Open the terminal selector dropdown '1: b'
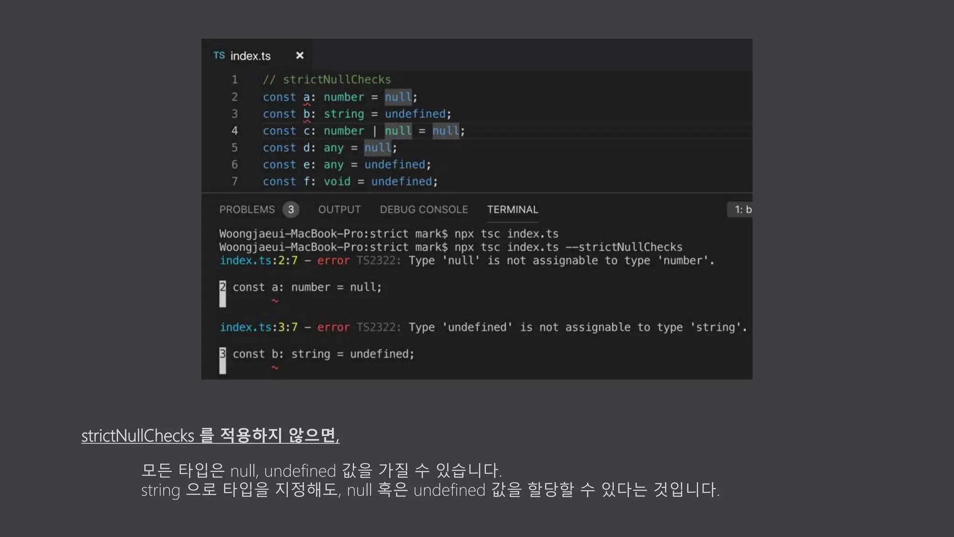The height and width of the screenshot is (537, 954). 740,210
